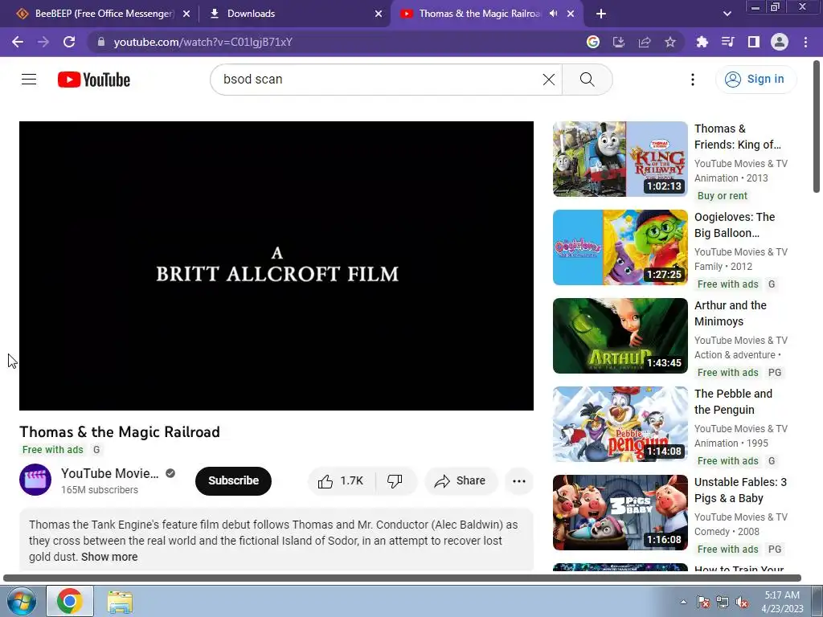Open Oogieloves Big Balloon thumbnail
Screen dimensions: 823x617
[620, 247]
